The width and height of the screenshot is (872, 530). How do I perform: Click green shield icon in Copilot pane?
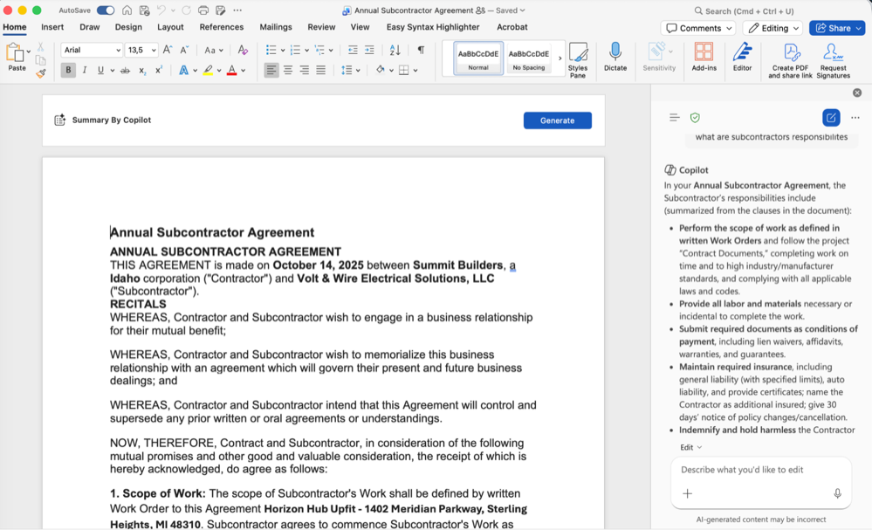pyautogui.click(x=695, y=117)
